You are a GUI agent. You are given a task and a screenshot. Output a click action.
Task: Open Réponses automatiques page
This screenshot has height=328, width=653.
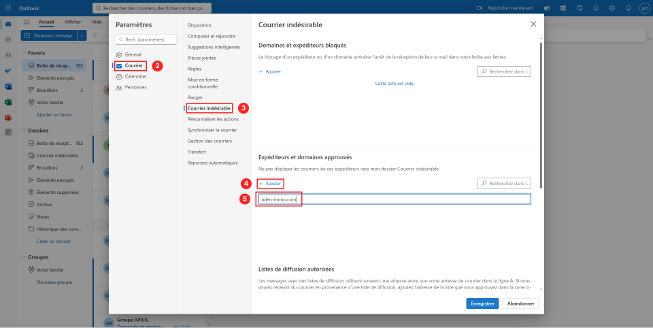coord(212,163)
